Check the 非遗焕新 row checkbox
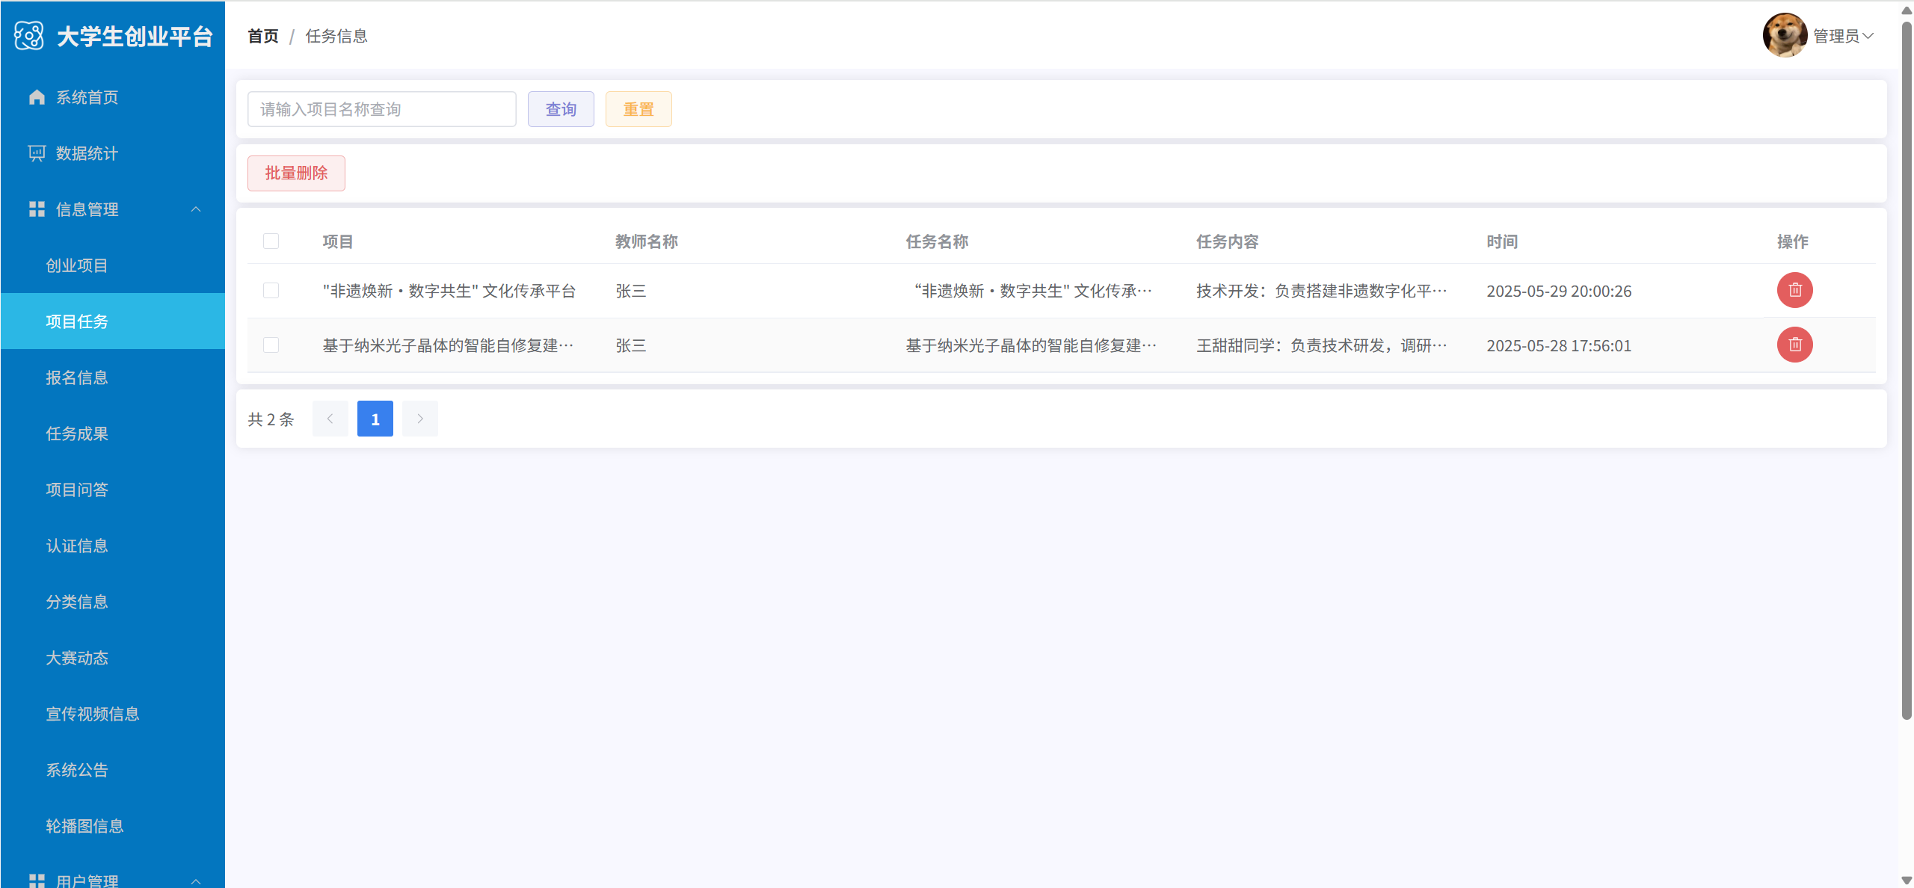Viewport: 1914px width, 888px height. click(x=271, y=290)
